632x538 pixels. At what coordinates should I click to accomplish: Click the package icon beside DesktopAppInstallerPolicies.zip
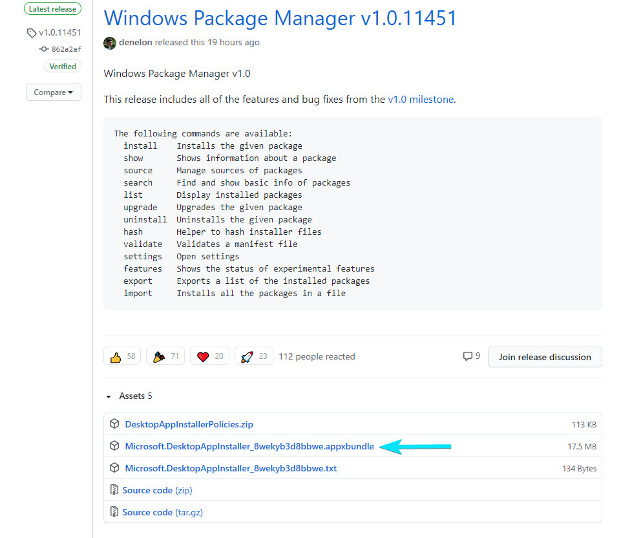(114, 424)
